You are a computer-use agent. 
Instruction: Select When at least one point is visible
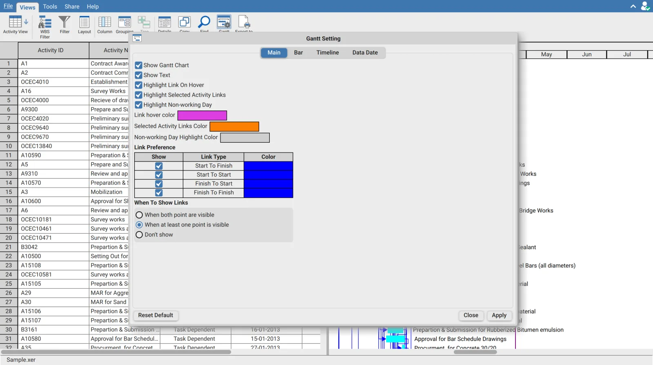tap(139, 225)
